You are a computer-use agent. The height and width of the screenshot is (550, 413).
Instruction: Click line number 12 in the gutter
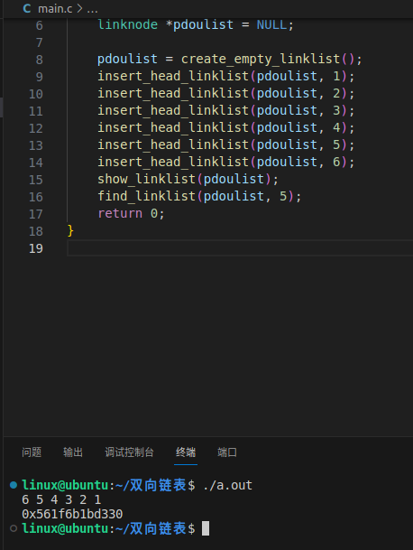[x=36, y=128]
